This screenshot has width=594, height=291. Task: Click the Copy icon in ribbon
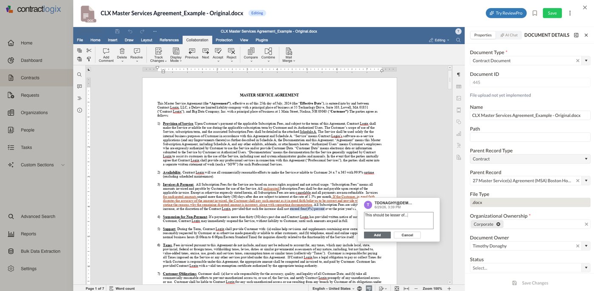79,50
